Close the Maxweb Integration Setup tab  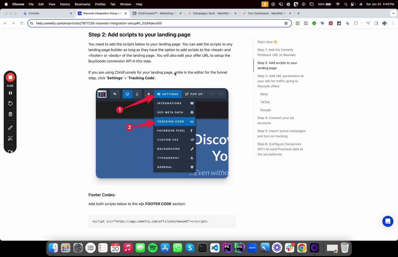(x=126, y=13)
